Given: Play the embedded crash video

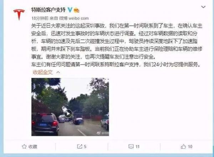Looking at the screenshot, I should coord(68,113).
